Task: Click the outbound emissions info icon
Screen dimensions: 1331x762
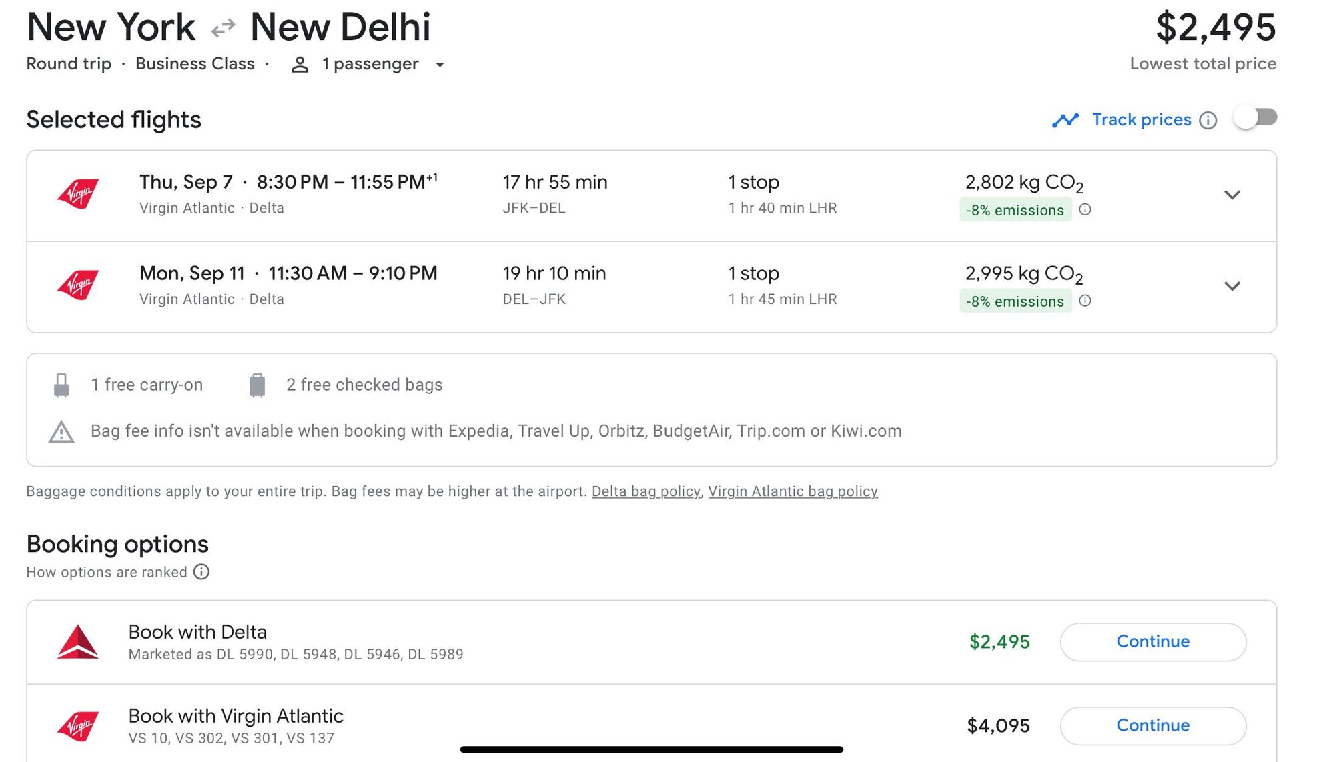Action: tap(1085, 209)
